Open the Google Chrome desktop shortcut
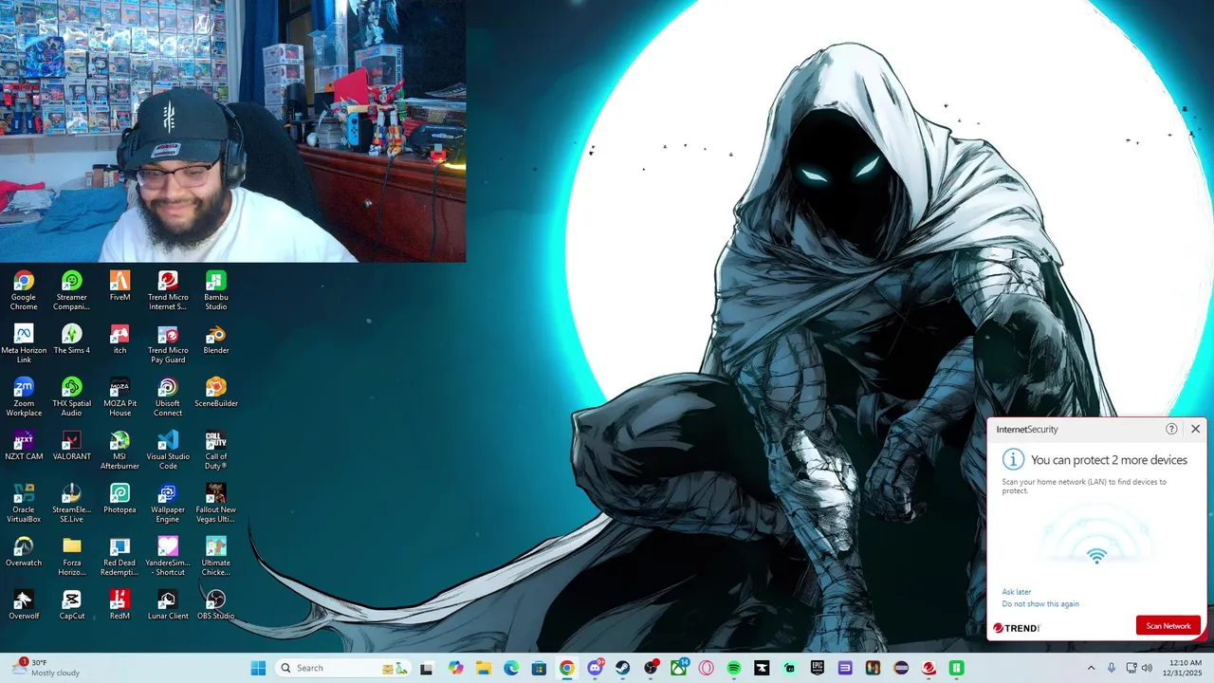The image size is (1214, 683). coord(24,290)
